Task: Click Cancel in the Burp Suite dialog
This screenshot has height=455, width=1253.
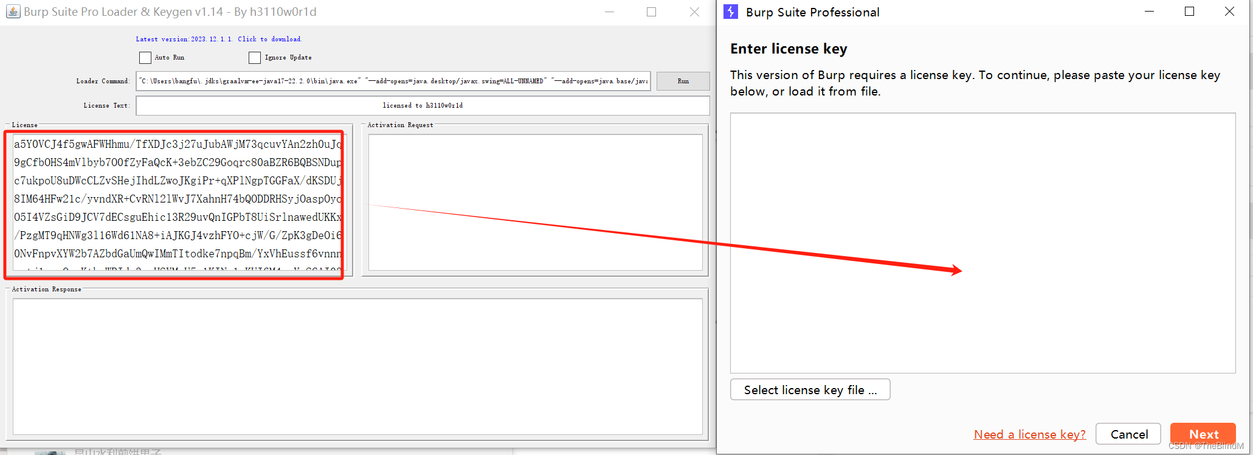Action: point(1129,434)
